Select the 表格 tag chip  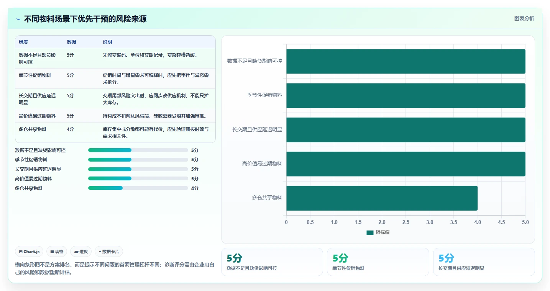[57, 252]
